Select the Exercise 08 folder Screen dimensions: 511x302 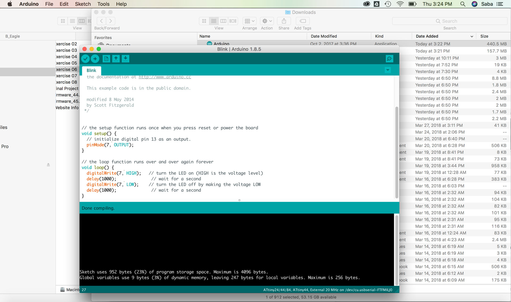[67, 82]
